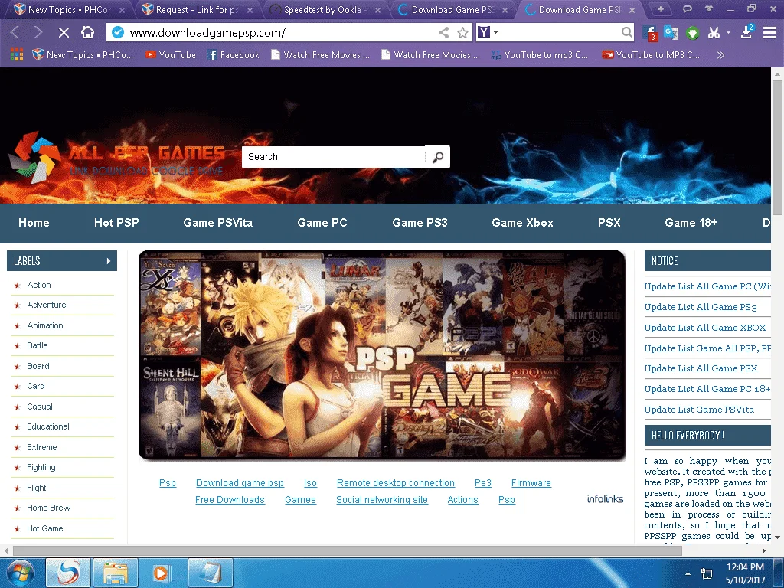Open media player from taskbar
The image size is (784, 588).
[x=161, y=573]
